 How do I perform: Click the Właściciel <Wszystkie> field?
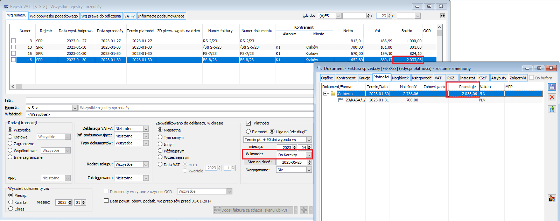pos(169,114)
